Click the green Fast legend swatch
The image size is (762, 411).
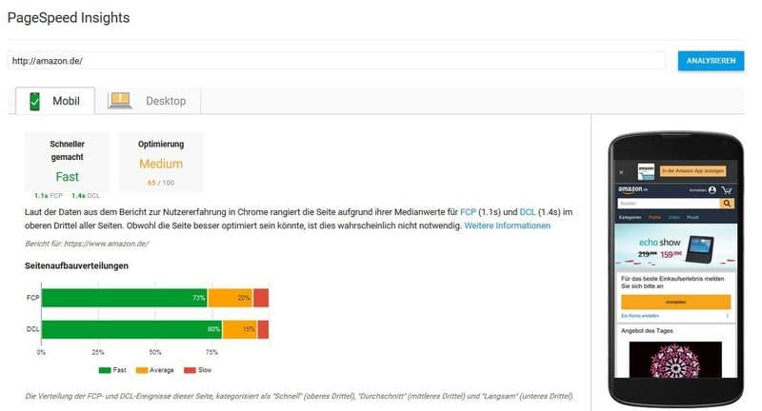[x=105, y=370]
